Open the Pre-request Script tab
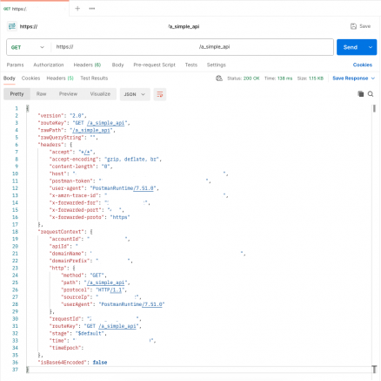Viewport: 381px width, 381px height. click(x=154, y=65)
